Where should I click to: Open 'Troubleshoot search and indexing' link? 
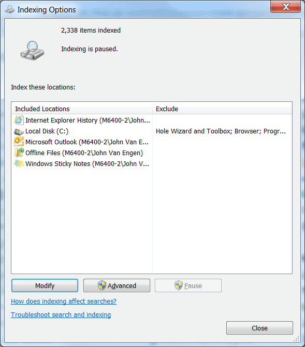[61, 315]
